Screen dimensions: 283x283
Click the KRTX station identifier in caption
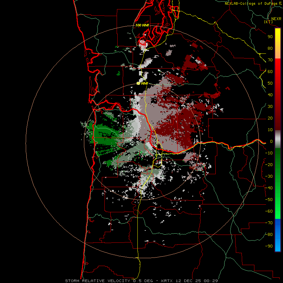pyautogui.click(x=168, y=281)
